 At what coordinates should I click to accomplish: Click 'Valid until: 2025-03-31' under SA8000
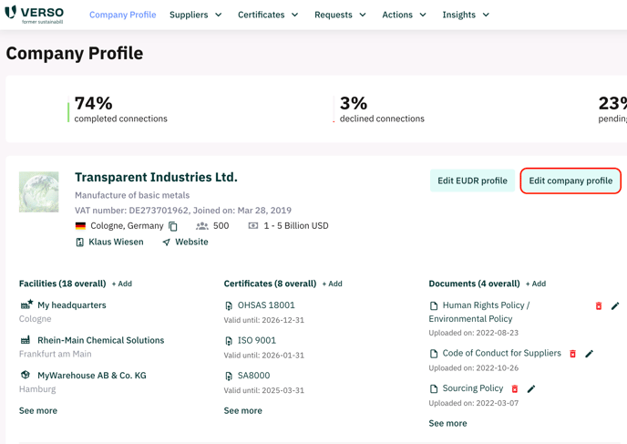pos(264,390)
